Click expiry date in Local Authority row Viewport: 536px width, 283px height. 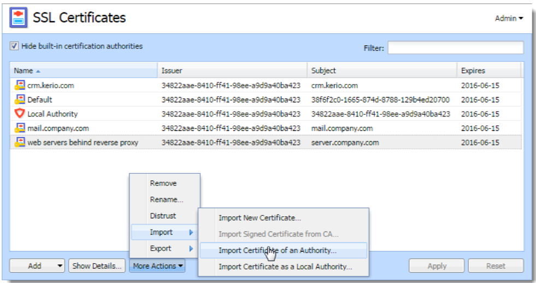click(x=480, y=114)
